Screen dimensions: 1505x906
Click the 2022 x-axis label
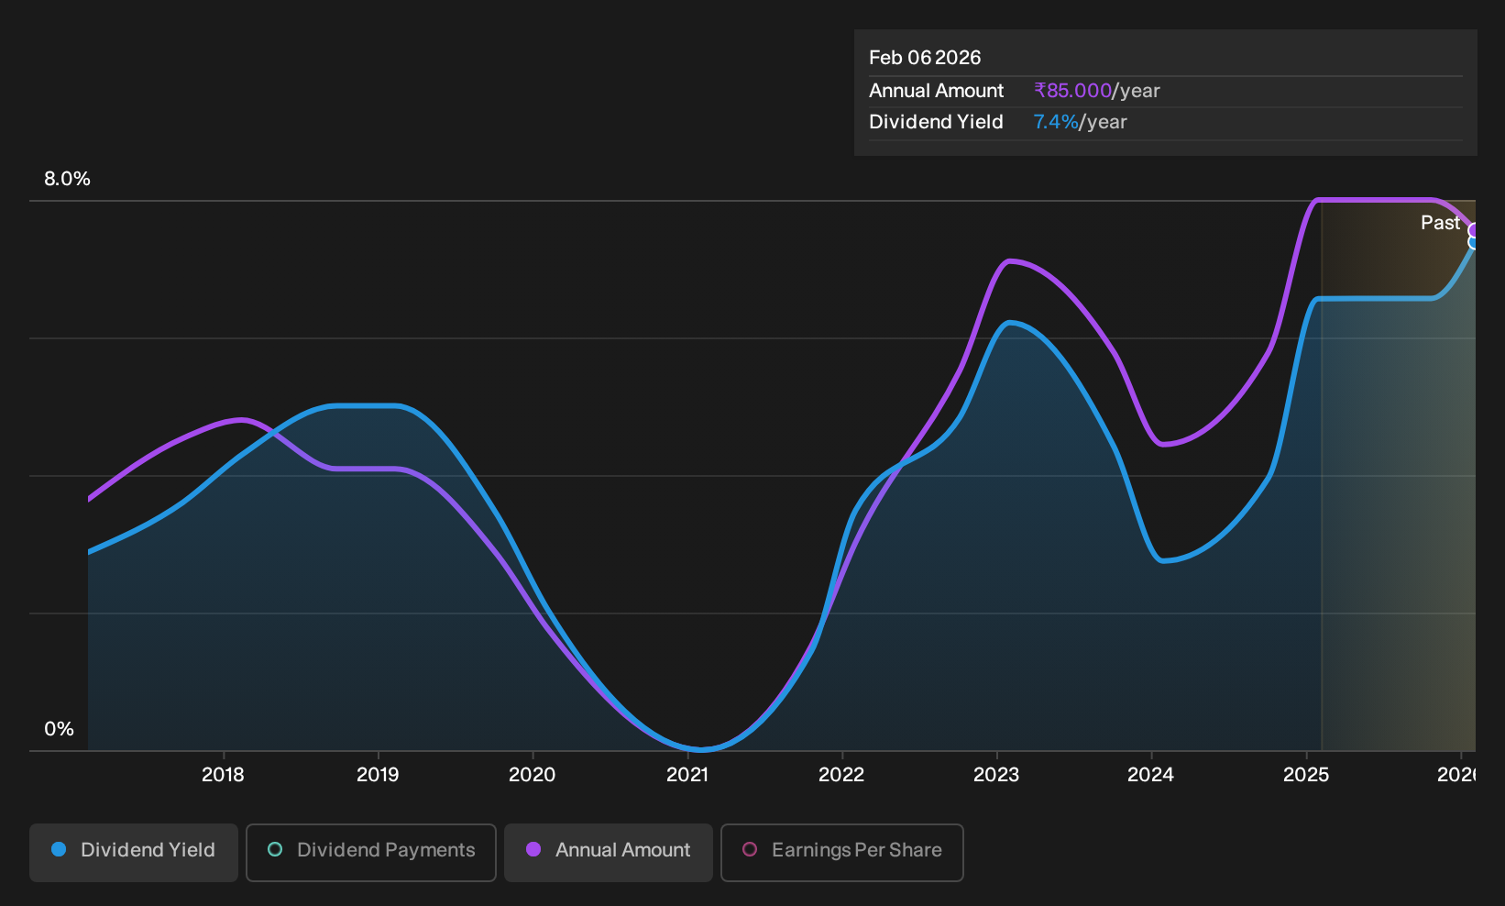click(x=841, y=775)
